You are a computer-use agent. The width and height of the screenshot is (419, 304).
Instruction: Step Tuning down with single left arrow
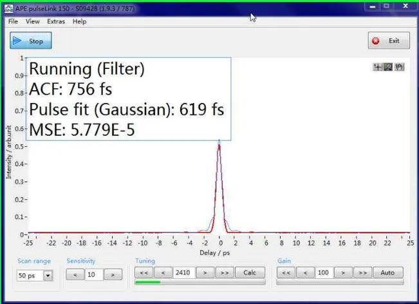(x=163, y=272)
